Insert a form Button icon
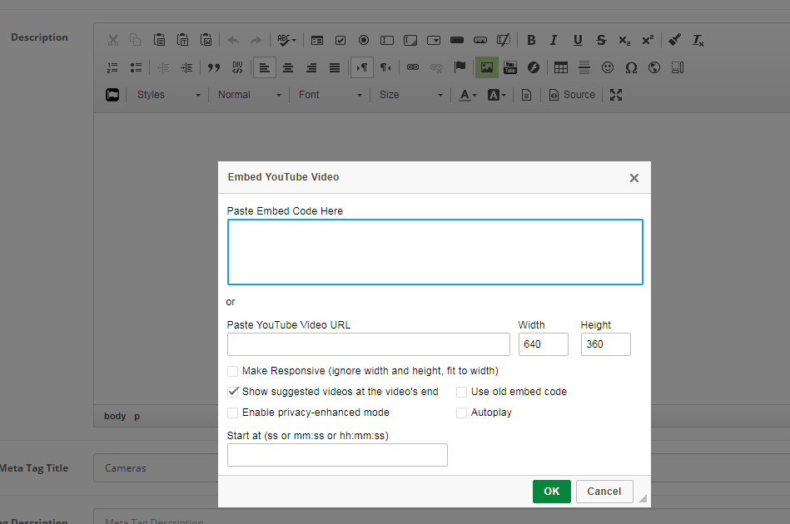The height and width of the screenshot is (524, 790). (457, 40)
